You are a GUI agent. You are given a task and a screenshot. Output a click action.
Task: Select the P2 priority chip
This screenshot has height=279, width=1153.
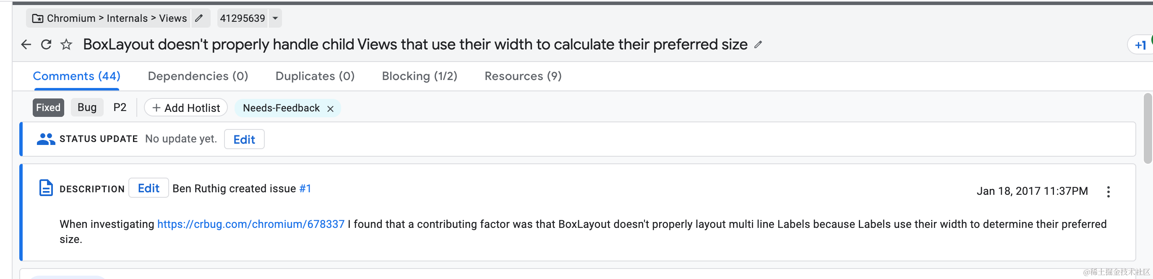(120, 107)
